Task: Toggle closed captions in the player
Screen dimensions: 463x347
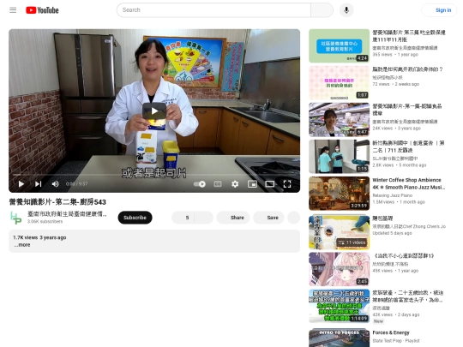Action: (x=218, y=184)
